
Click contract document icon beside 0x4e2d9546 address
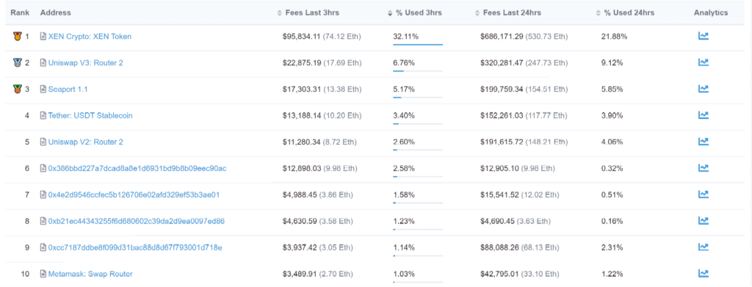43,195
